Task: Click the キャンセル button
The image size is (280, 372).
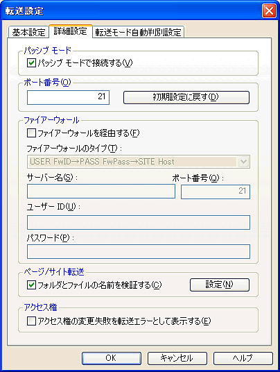Action: (177, 358)
